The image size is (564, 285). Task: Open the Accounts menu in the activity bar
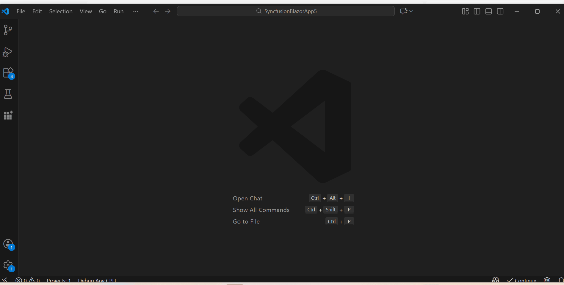pyautogui.click(x=8, y=244)
